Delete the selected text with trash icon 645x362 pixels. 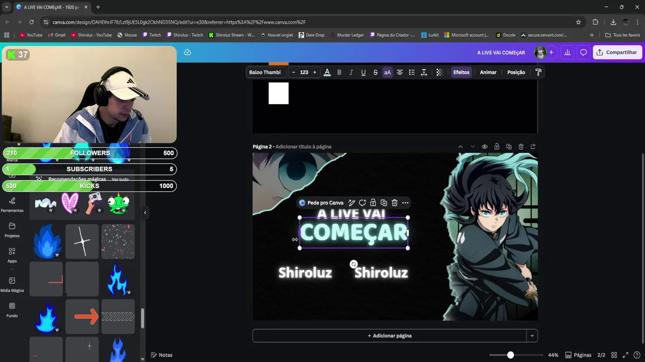(x=395, y=203)
